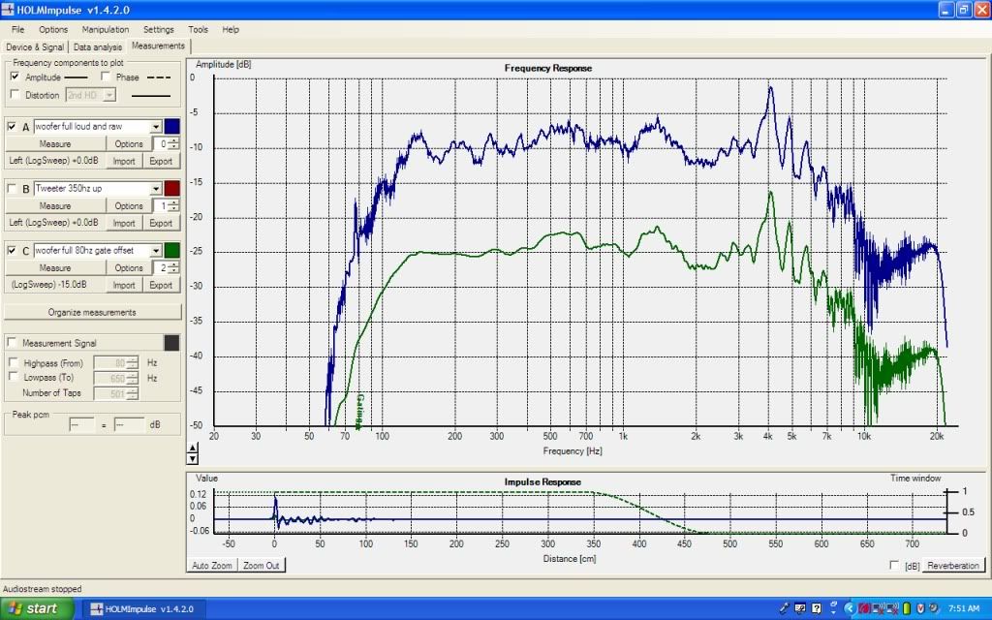Click the HOLMImpulse title bar application icon

click(x=8, y=10)
